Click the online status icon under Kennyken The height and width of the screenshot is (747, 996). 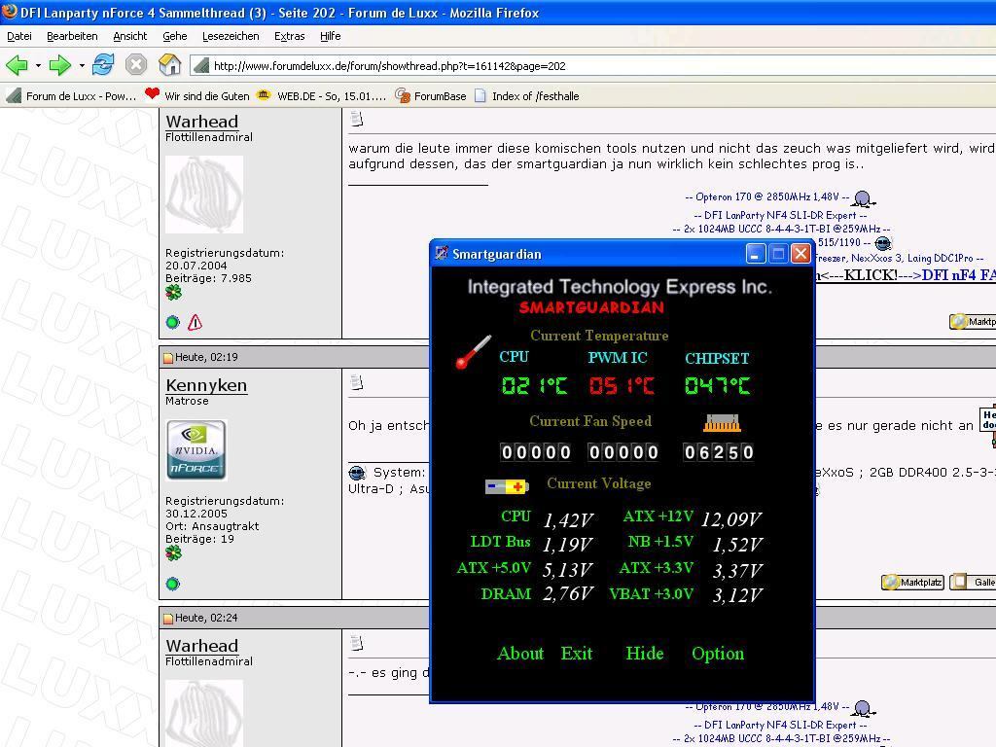[x=173, y=584]
